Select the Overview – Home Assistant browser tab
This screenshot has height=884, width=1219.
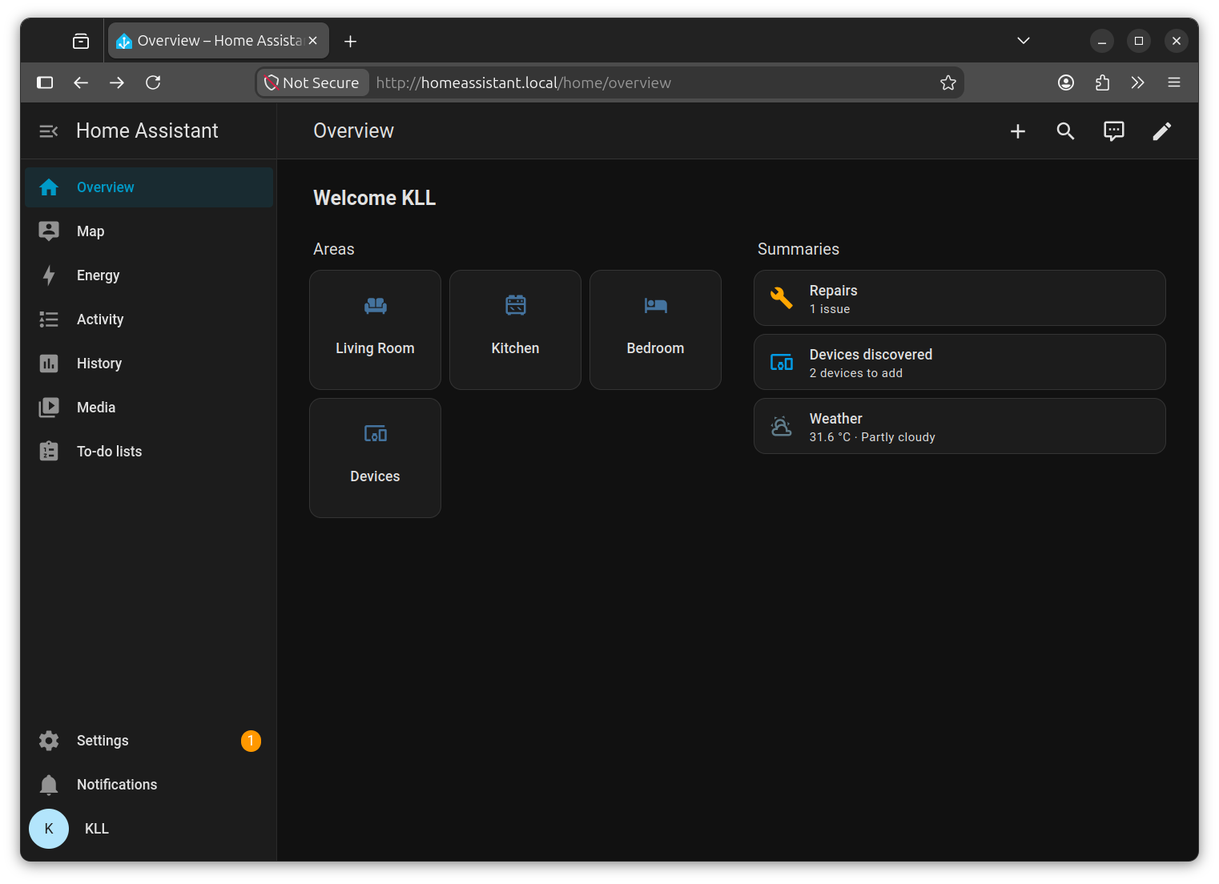(x=219, y=41)
